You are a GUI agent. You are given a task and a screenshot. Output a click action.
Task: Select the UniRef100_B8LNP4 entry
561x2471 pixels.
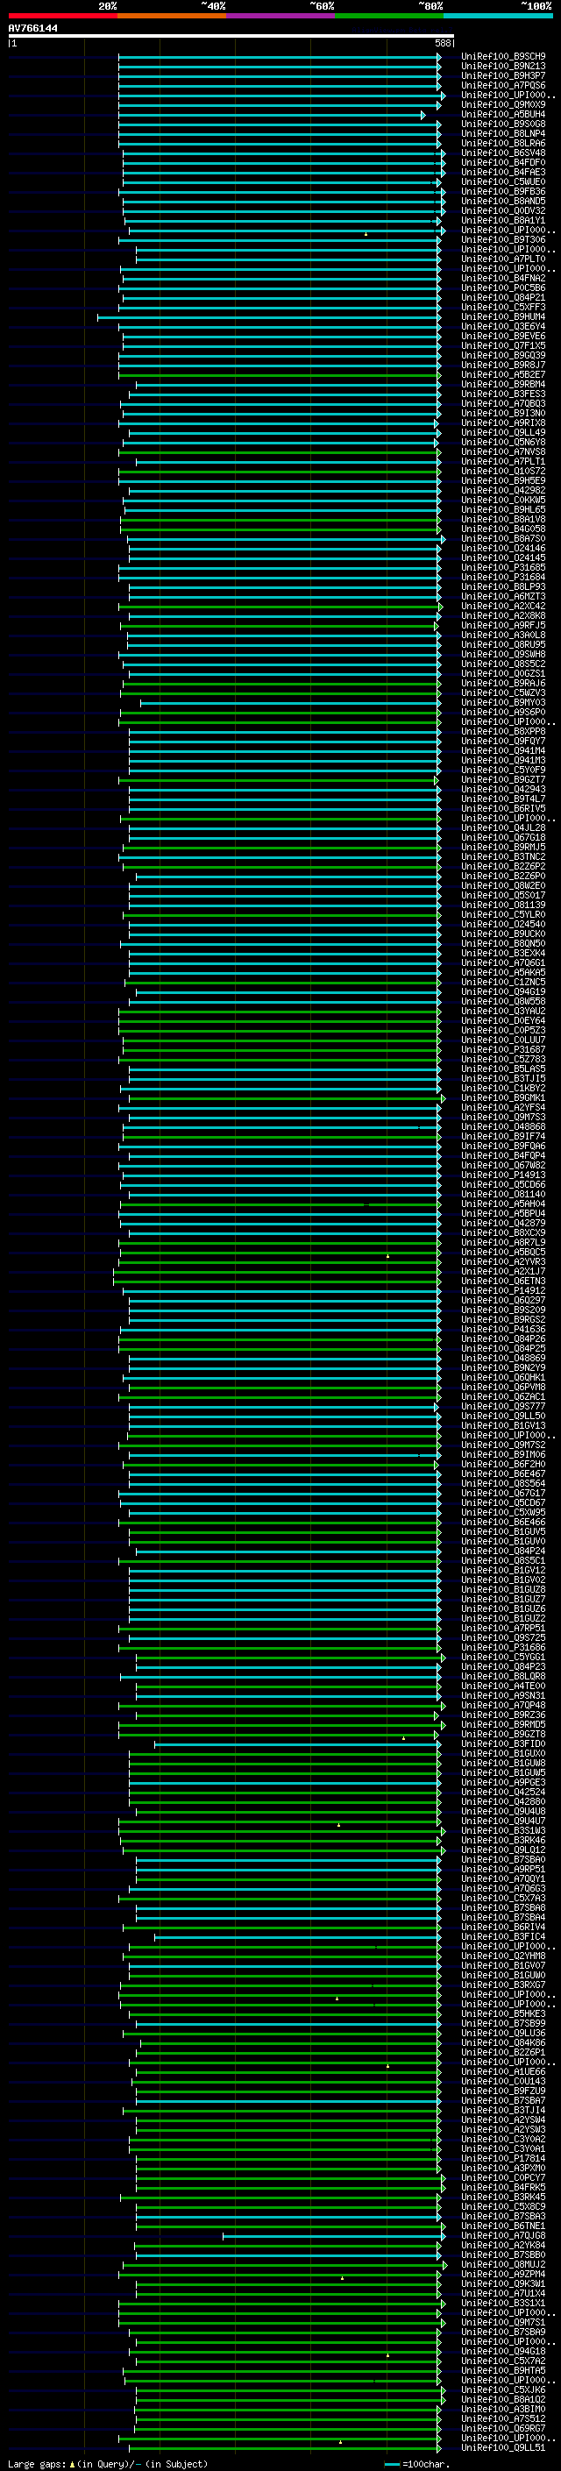point(503,133)
